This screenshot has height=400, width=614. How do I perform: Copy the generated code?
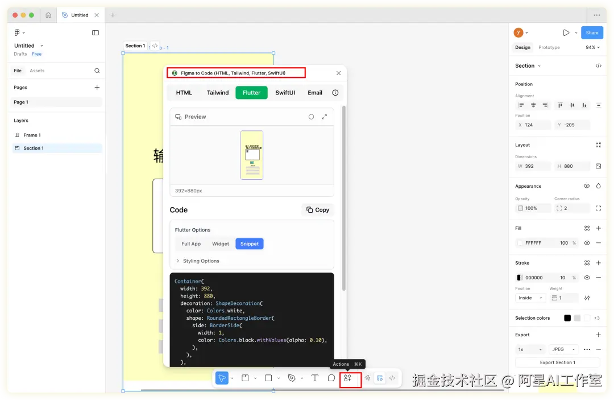pyautogui.click(x=318, y=209)
